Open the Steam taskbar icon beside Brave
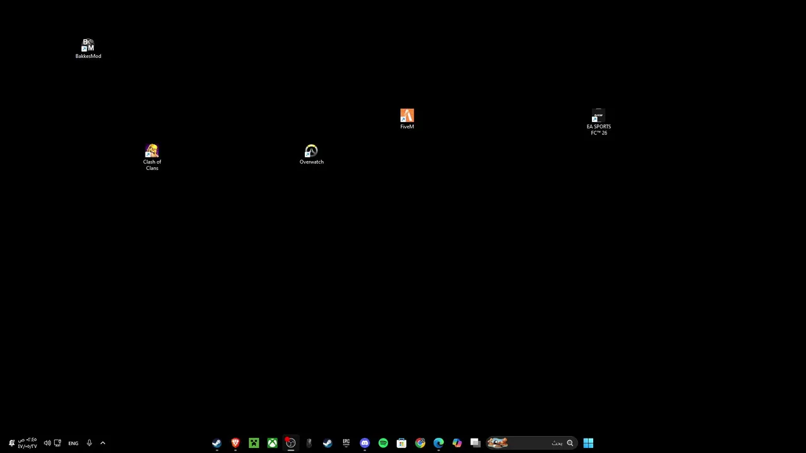 point(217,443)
